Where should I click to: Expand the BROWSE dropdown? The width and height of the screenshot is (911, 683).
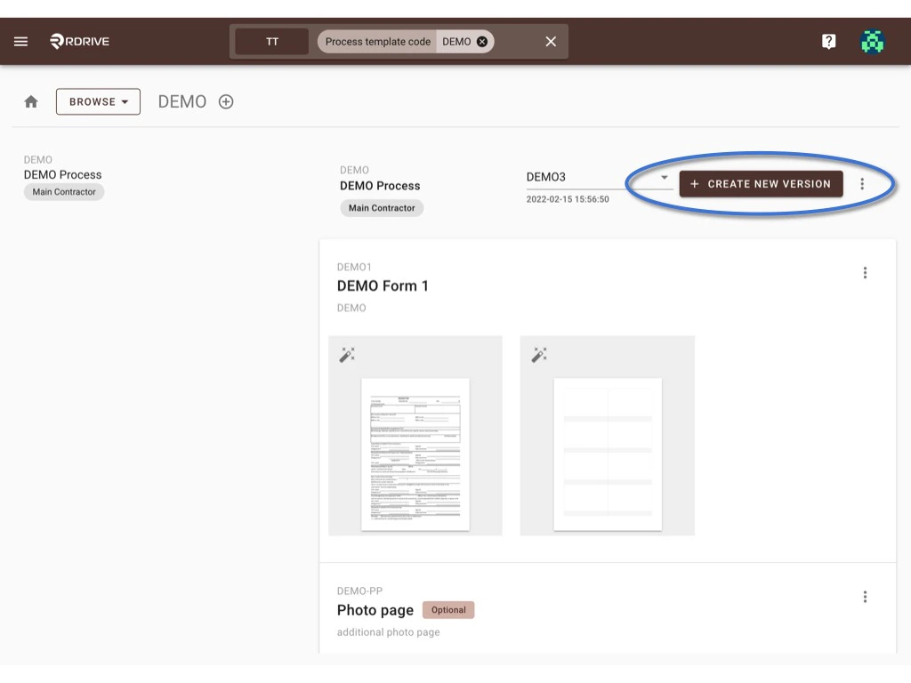pos(98,100)
